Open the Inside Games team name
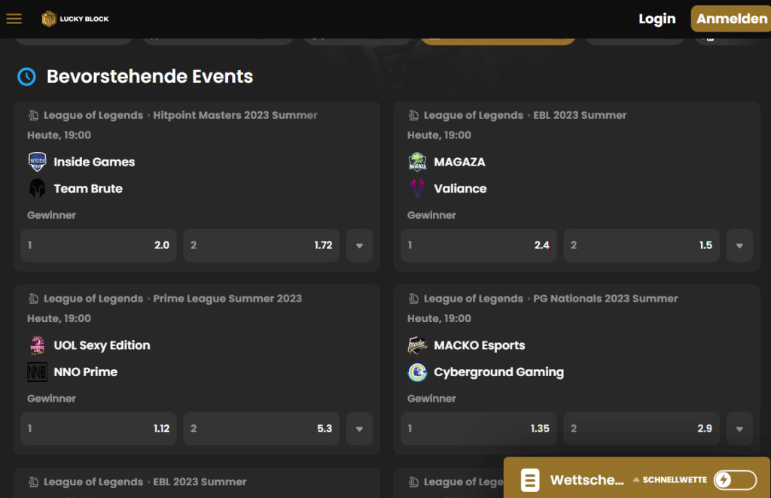Viewport: 771px width, 498px height. [x=94, y=162]
